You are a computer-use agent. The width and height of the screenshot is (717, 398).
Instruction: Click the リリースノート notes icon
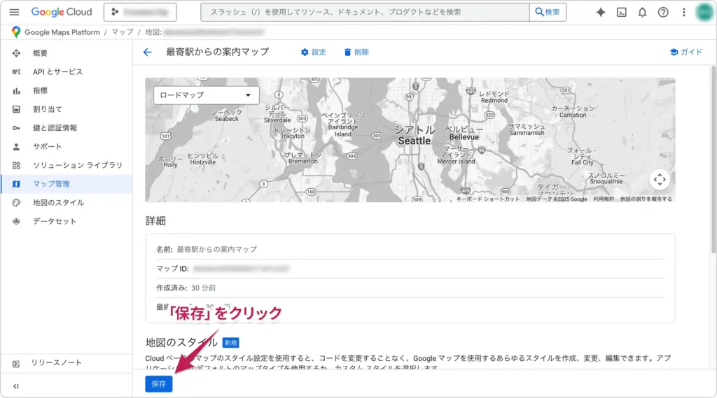pyautogui.click(x=17, y=364)
